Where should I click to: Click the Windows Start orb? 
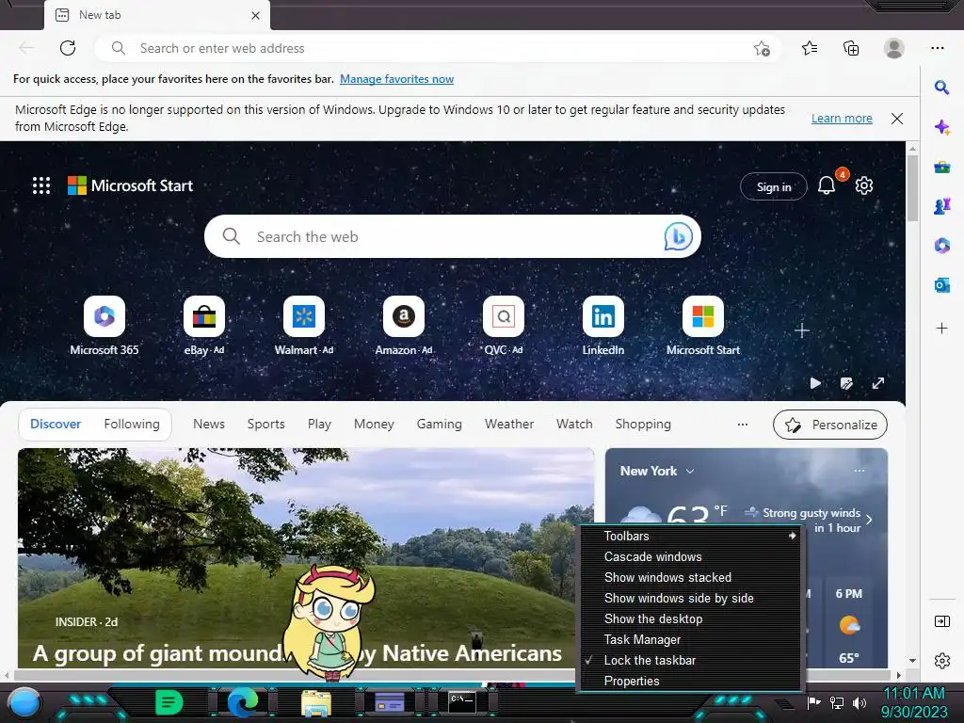coord(24,703)
